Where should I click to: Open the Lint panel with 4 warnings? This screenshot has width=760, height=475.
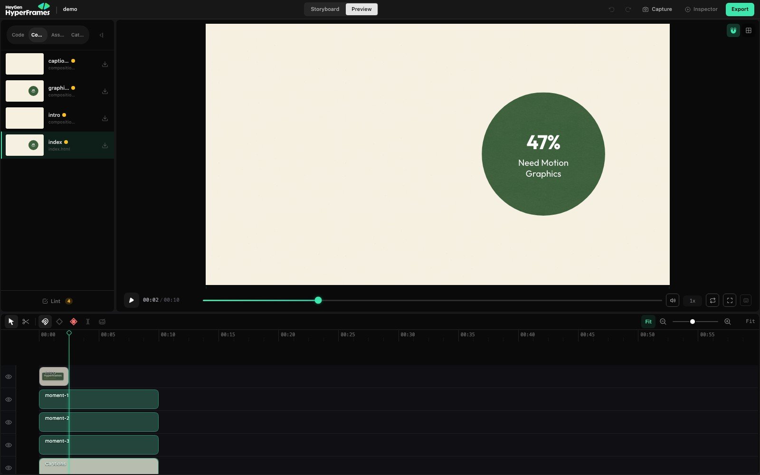pos(57,301)
